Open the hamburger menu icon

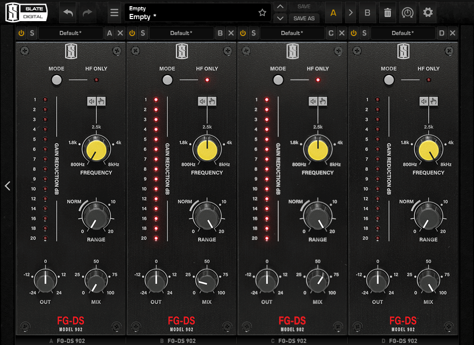click(x=114, y=12)
